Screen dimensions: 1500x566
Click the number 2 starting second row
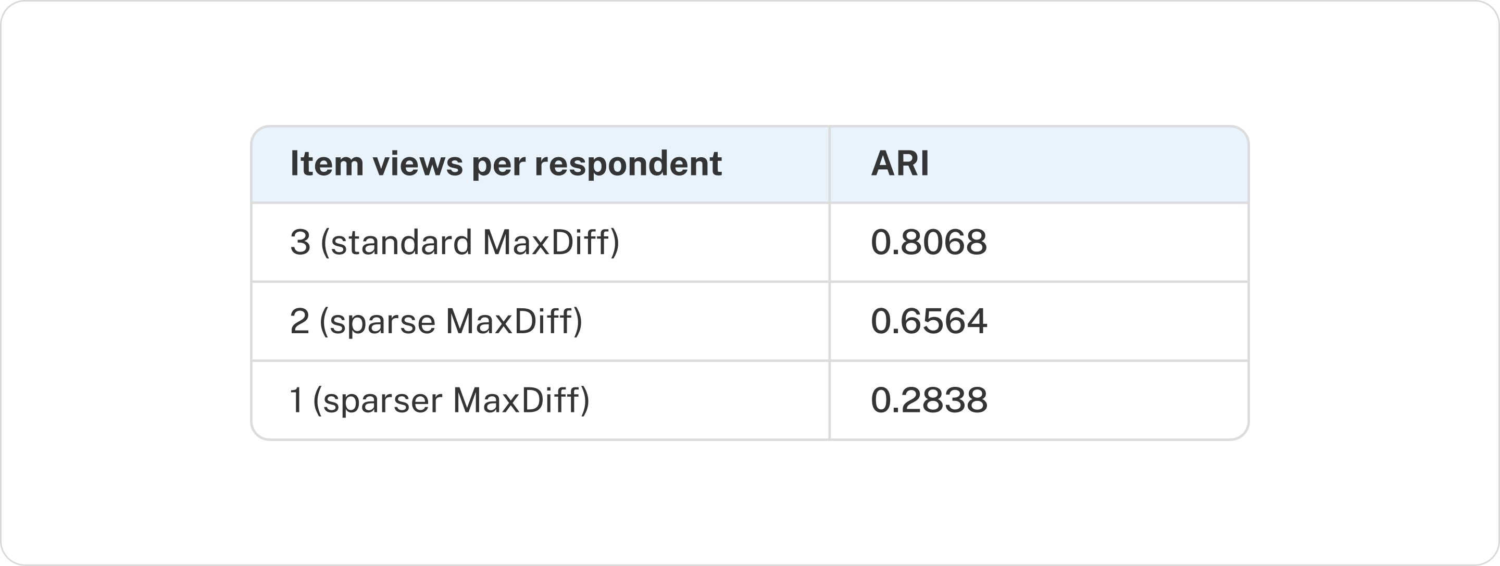coord(300,321)
